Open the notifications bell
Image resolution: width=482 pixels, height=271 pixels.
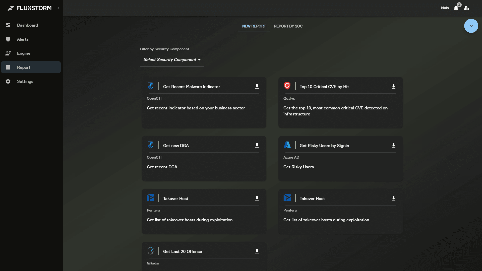coord(456,8)
